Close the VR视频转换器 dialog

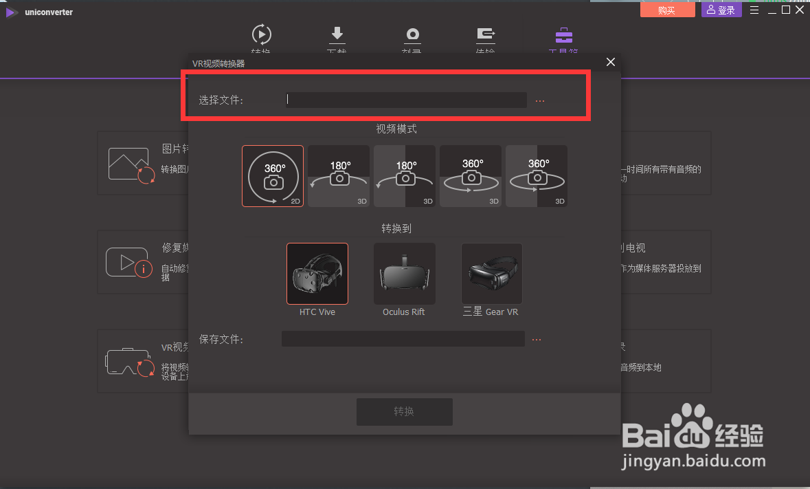(x=611, y=62)
